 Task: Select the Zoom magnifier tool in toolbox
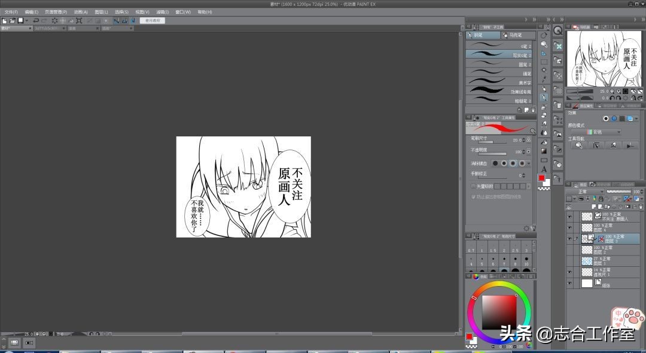click(x=544, y=35)
